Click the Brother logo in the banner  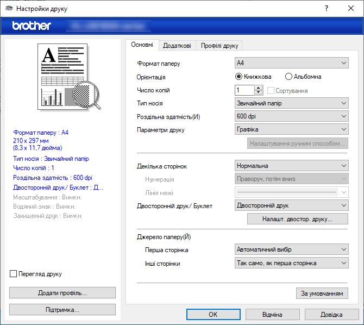coord(32,26)
